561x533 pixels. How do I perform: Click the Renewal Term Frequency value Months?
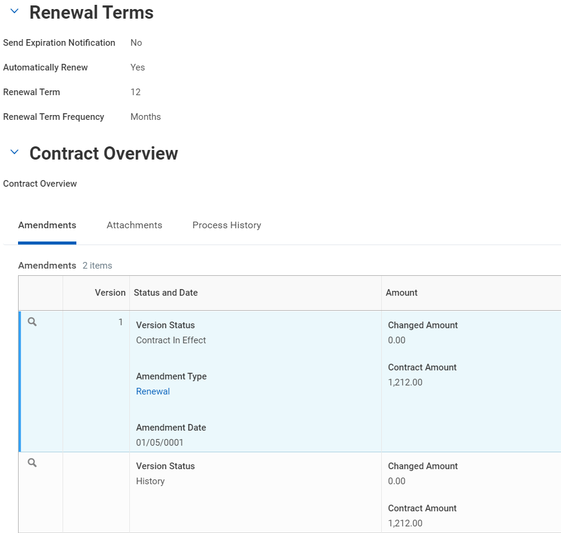pos(146,117)
